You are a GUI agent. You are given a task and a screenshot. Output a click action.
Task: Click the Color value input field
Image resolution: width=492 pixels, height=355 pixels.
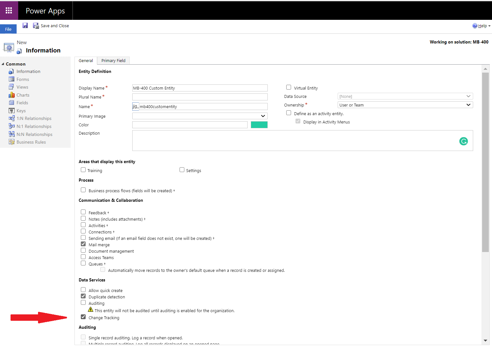[x=190, y=125]
